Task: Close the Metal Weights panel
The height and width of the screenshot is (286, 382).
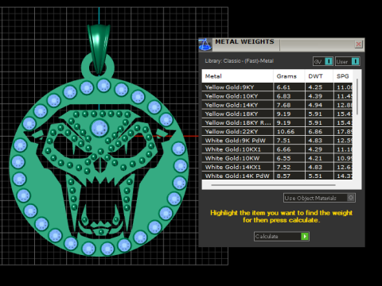Action: click(358, 44)
